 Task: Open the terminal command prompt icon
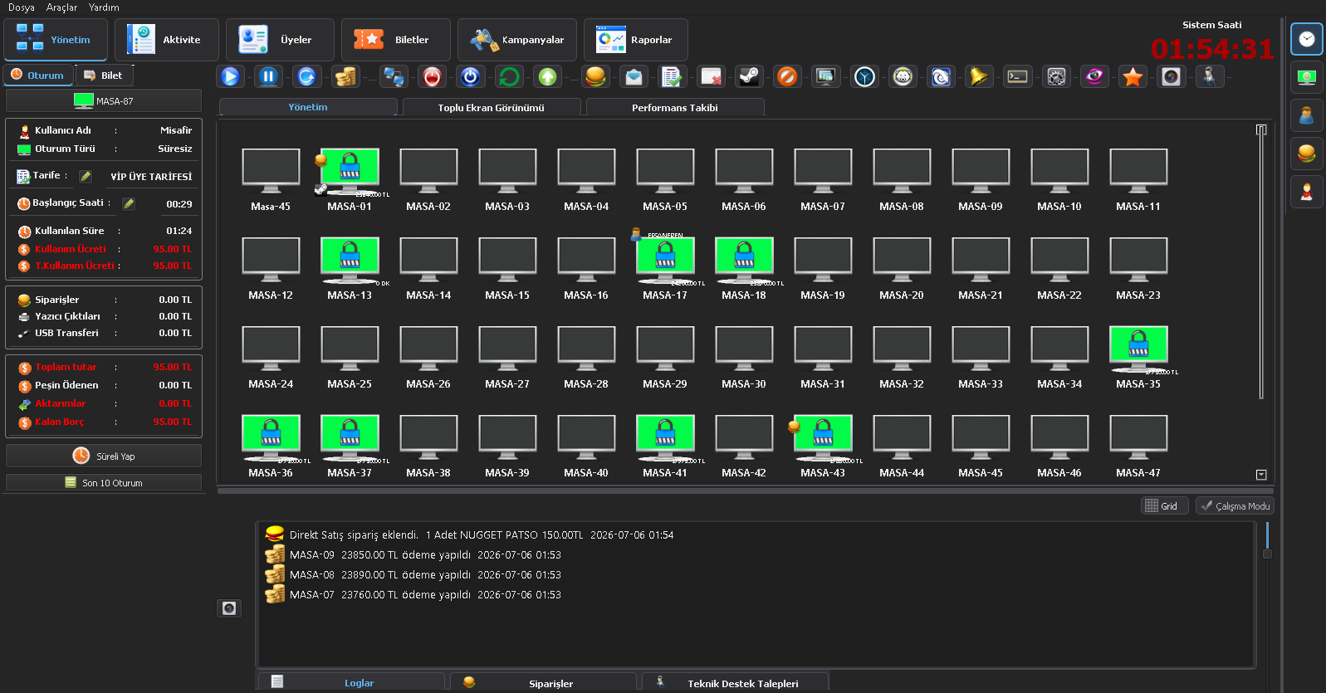[x=1017, y=76]
